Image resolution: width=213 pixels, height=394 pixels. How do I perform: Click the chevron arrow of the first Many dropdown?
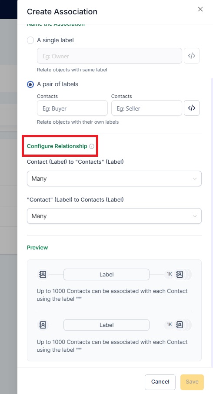(x=195, y=178)
